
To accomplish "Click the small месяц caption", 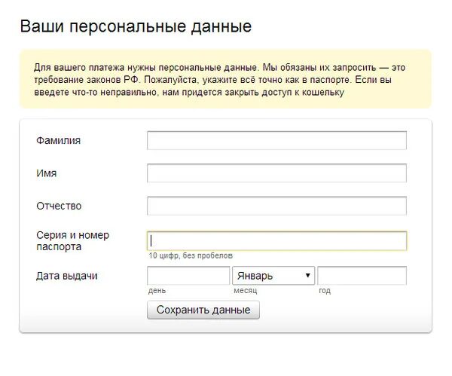I will coord(246,291).
